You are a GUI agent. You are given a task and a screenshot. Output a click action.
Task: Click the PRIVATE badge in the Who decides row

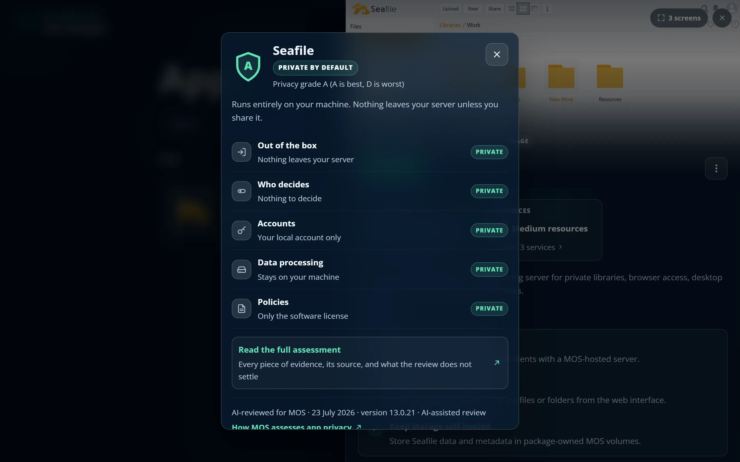(489, 191)
